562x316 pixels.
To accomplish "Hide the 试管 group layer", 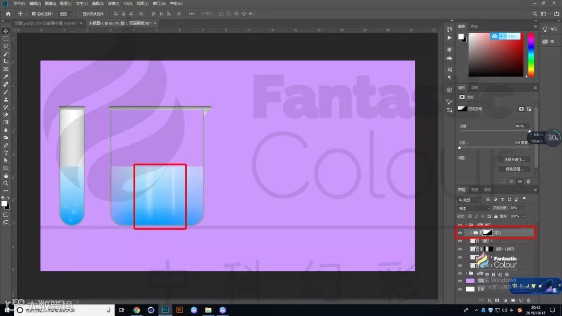I will pyautogui.click(x=460, y=273).
